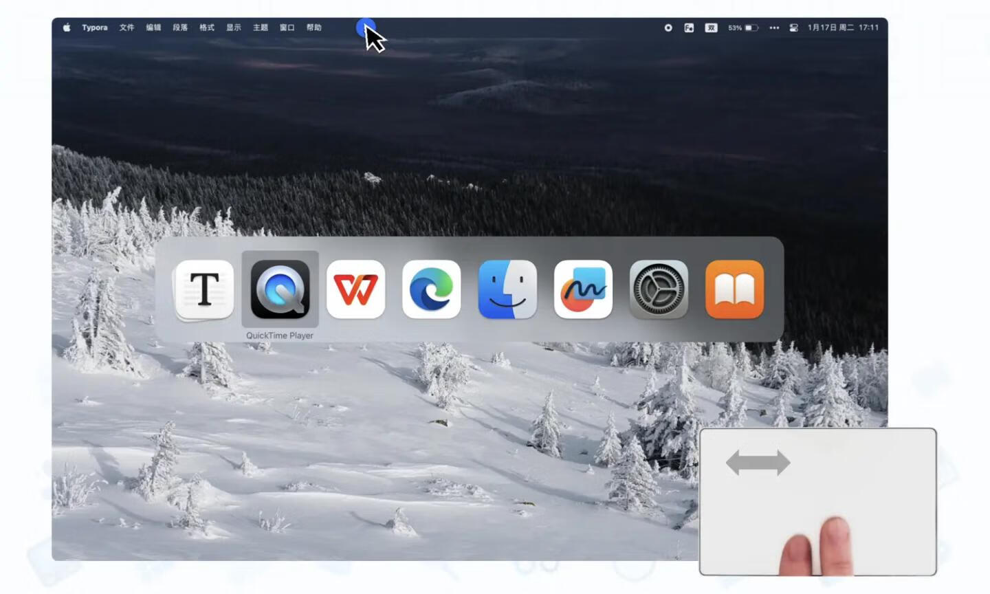Select the orange Books app icon
Image resolution: width=990 pixels, height=594 pixels.
pos(734,289)
